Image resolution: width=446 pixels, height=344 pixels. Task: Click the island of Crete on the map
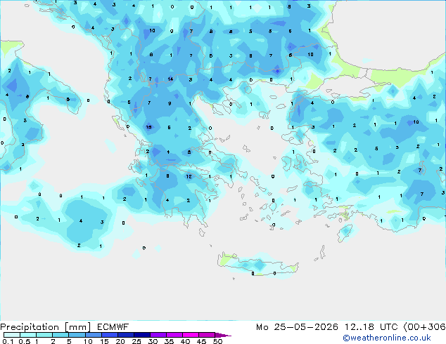click(257, 265)
